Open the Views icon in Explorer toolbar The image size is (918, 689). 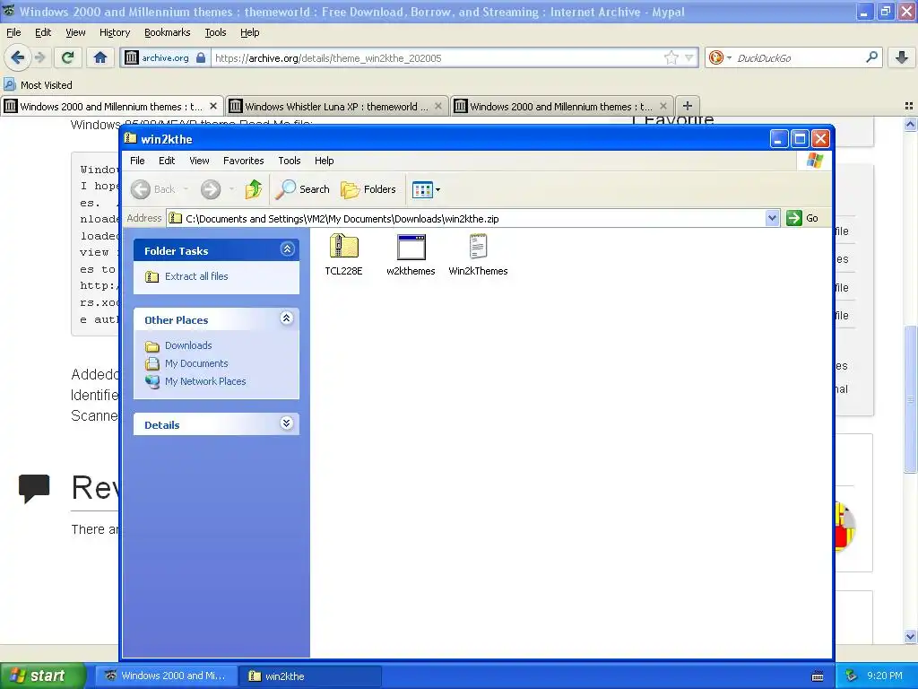click(422, 189)
